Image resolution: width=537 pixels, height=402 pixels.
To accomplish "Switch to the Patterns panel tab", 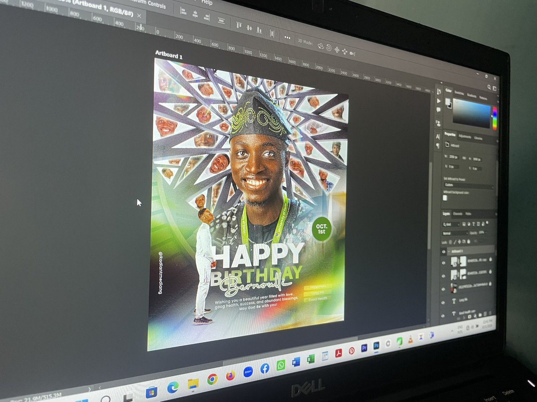I will tap(483, 98).
